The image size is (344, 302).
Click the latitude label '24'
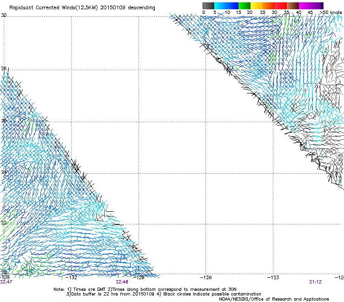point(4,172)
